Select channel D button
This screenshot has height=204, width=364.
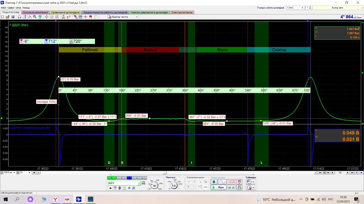144,178
